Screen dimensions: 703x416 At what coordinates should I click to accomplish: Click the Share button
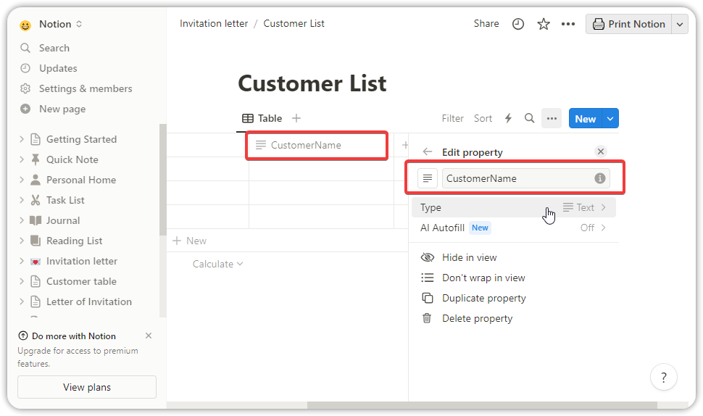486,23
